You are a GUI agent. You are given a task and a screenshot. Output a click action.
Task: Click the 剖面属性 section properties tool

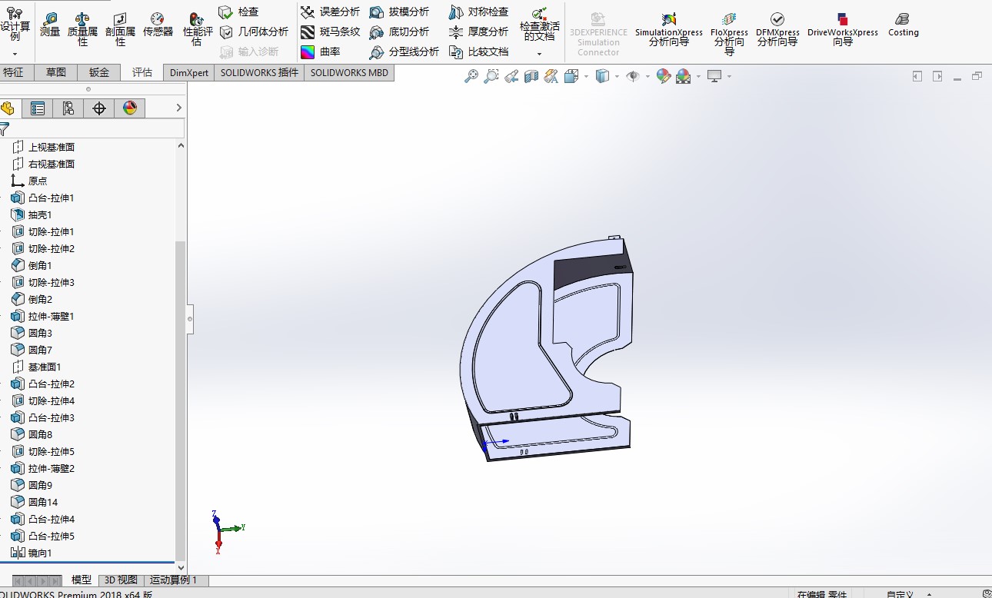coord(120,28)
